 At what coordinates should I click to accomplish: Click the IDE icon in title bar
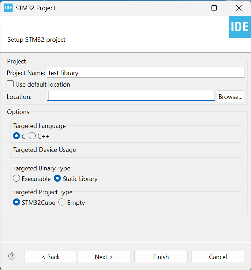point(8,8)
